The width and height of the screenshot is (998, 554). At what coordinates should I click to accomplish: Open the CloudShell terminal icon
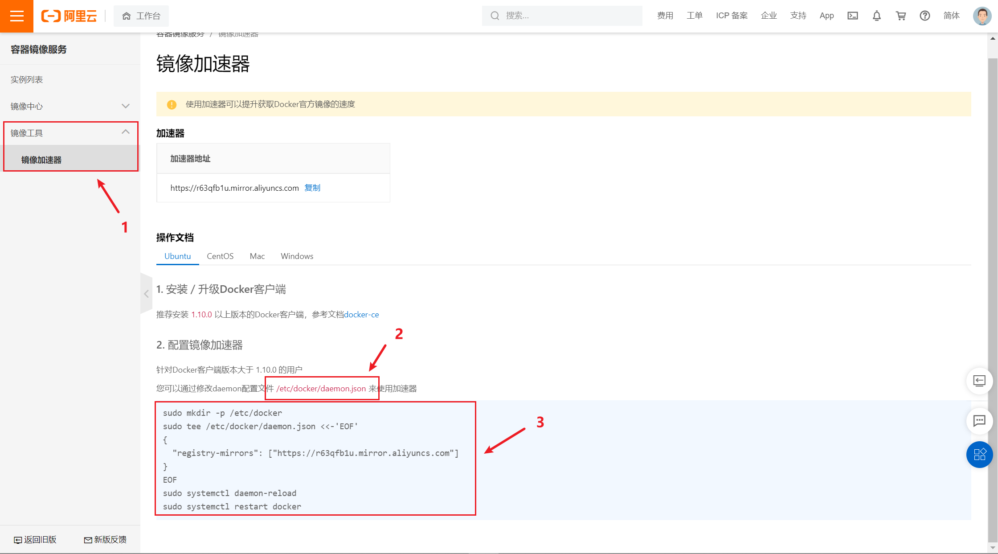[853, 16]
